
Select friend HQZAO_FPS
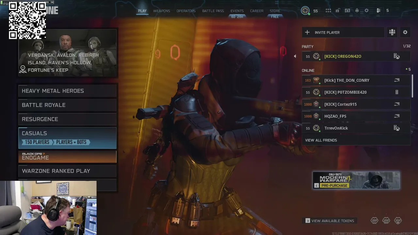[x=356, y=116]
